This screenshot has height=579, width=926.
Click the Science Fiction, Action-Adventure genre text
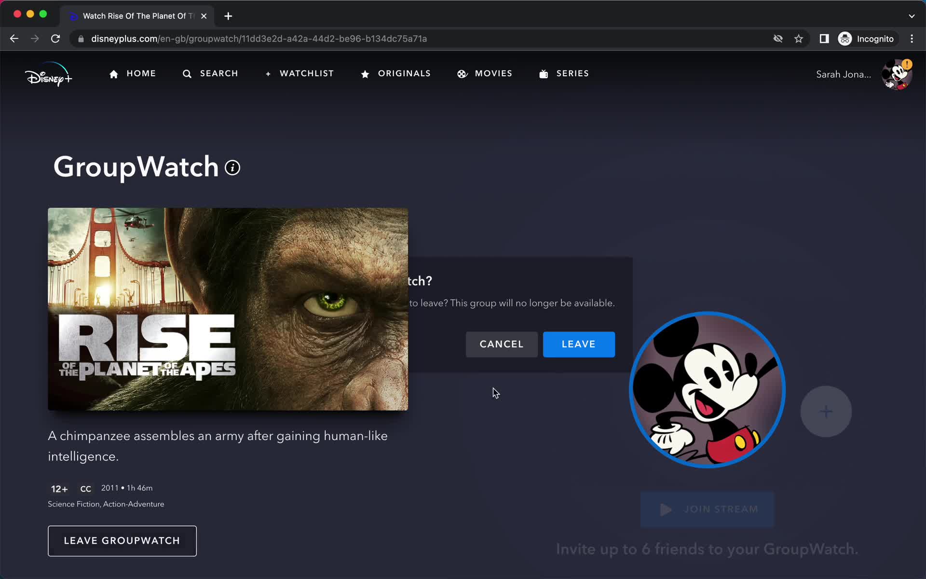coord(106,504)
